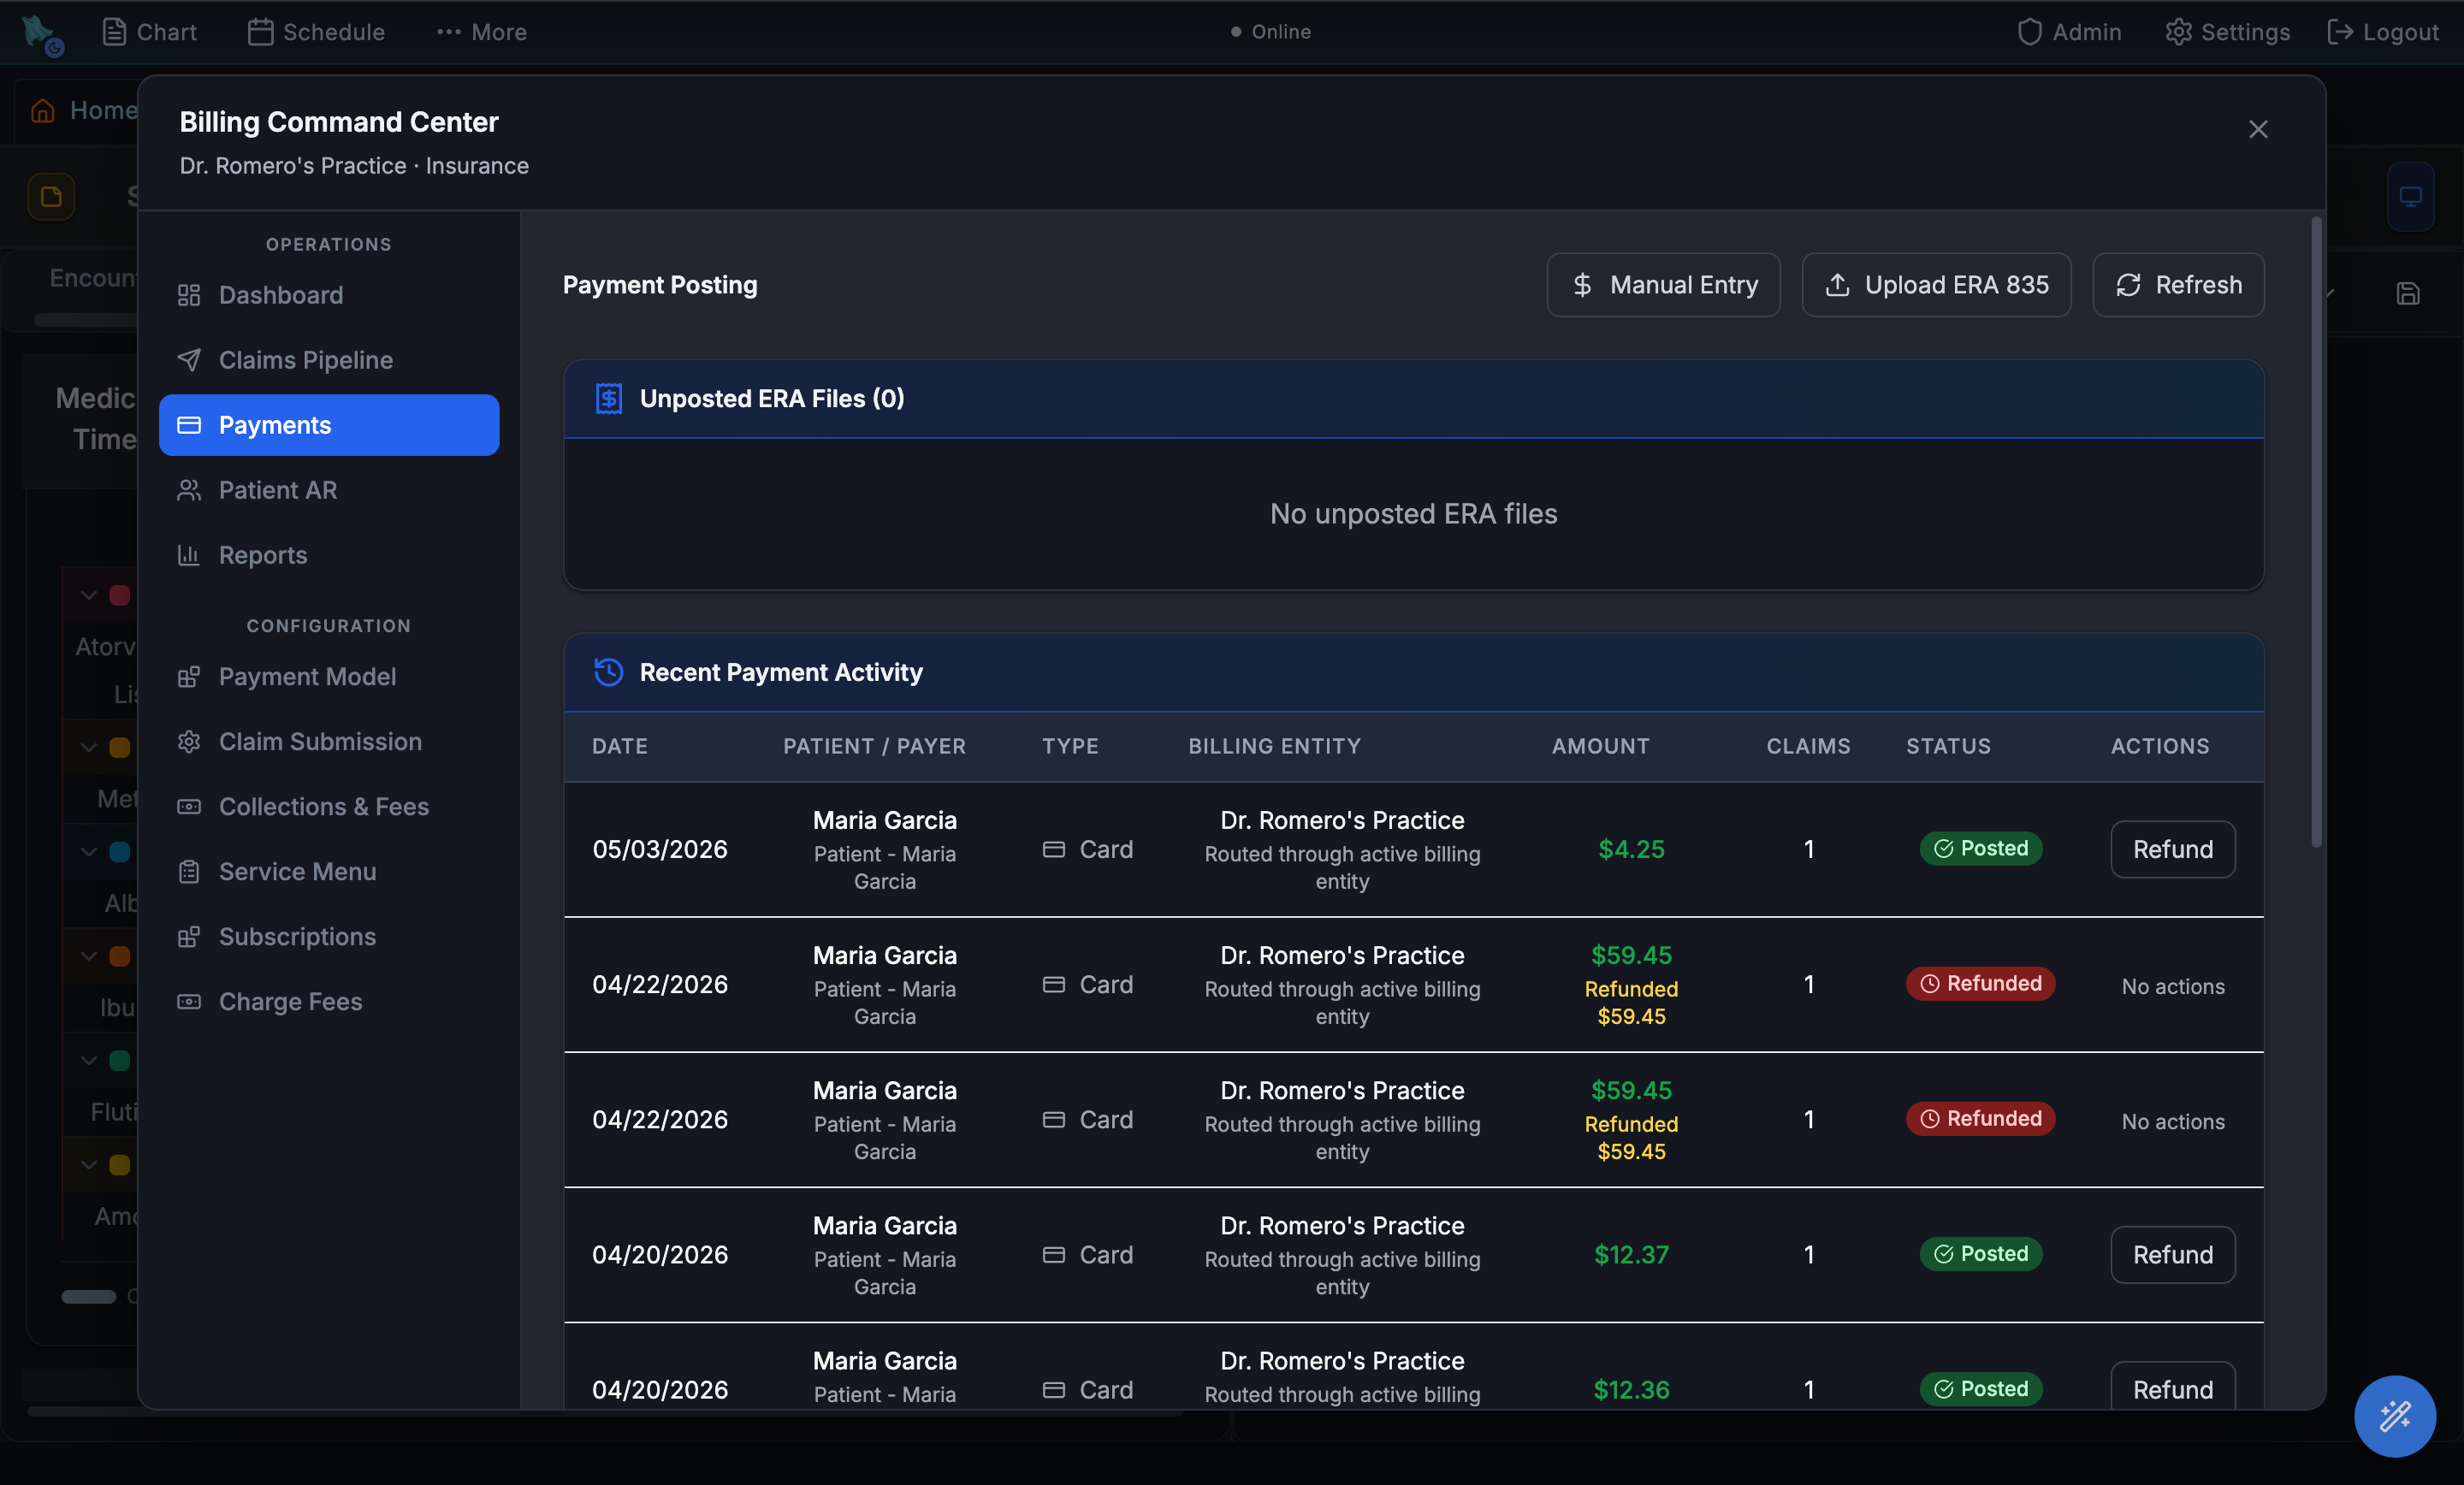2464x1485 pixels.
Task: Click the AMOUNT column header
Action: point(1600,746)
